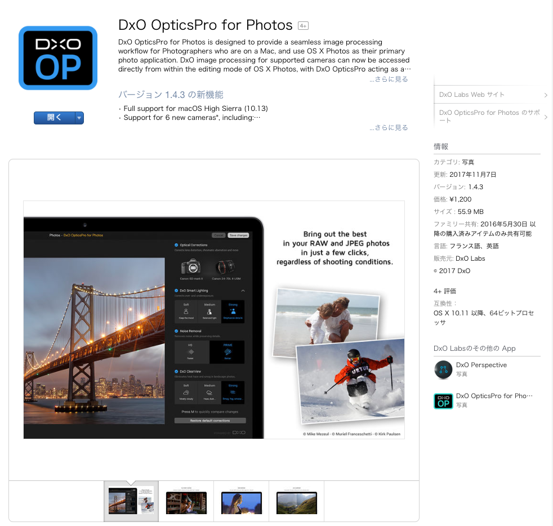Select the Golden Gate bridge screenshot thumbnail

(131, 501)
